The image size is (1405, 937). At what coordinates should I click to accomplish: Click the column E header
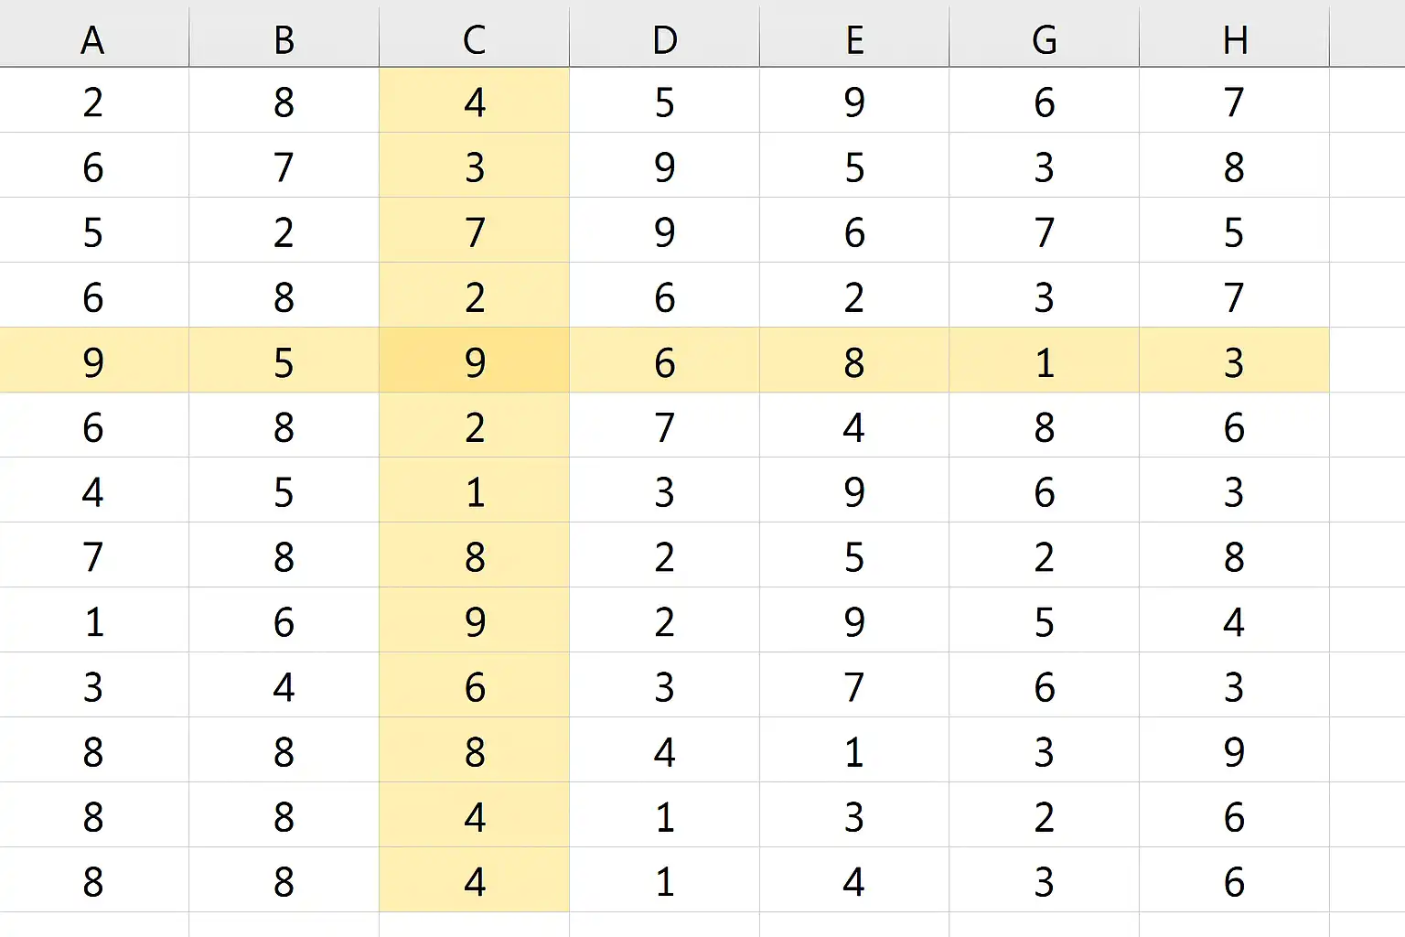(x=854, y=40)
